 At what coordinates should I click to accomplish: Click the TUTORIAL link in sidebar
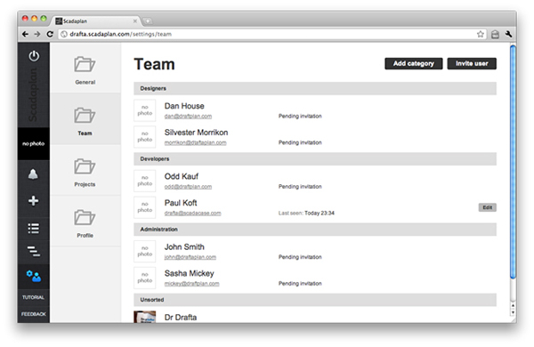pyautogui.click(x=34, y=297)
